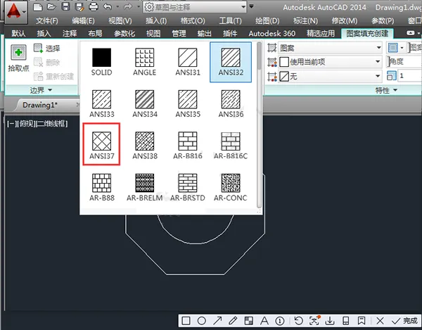
Task: Choose the ANSI37 hatch pattern
Action: (101, 146)
